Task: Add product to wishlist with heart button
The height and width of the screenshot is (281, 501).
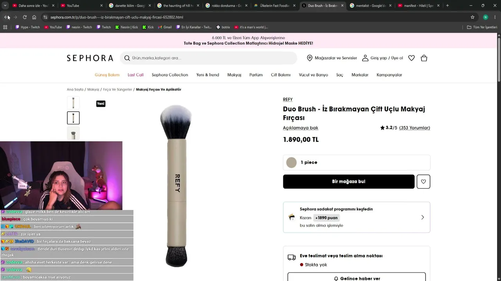Action: click(x=424, y=181)
